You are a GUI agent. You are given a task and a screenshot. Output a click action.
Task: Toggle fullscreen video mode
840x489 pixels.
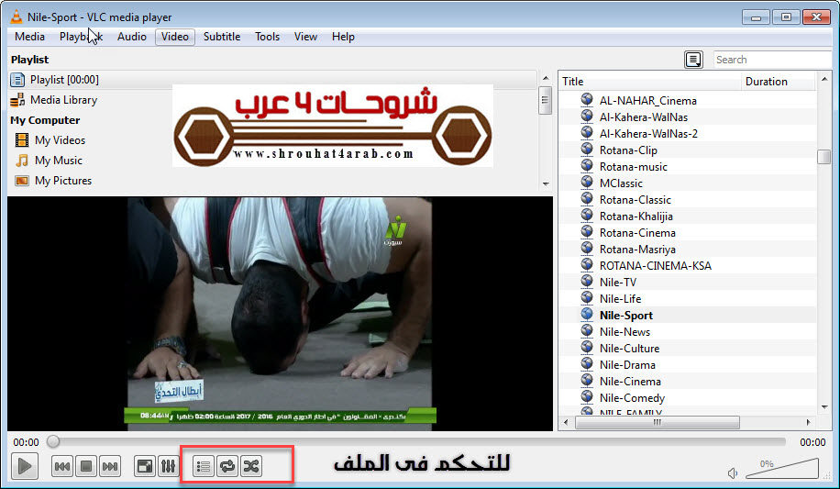click(x=145, y=466)
